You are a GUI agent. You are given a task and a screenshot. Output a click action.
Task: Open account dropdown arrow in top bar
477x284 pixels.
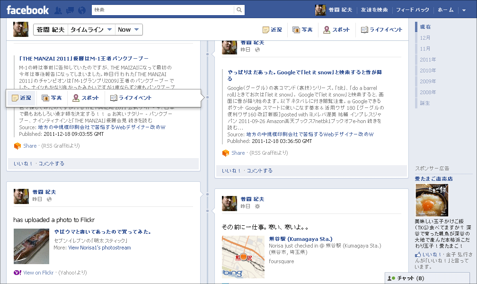pos(464,10)
